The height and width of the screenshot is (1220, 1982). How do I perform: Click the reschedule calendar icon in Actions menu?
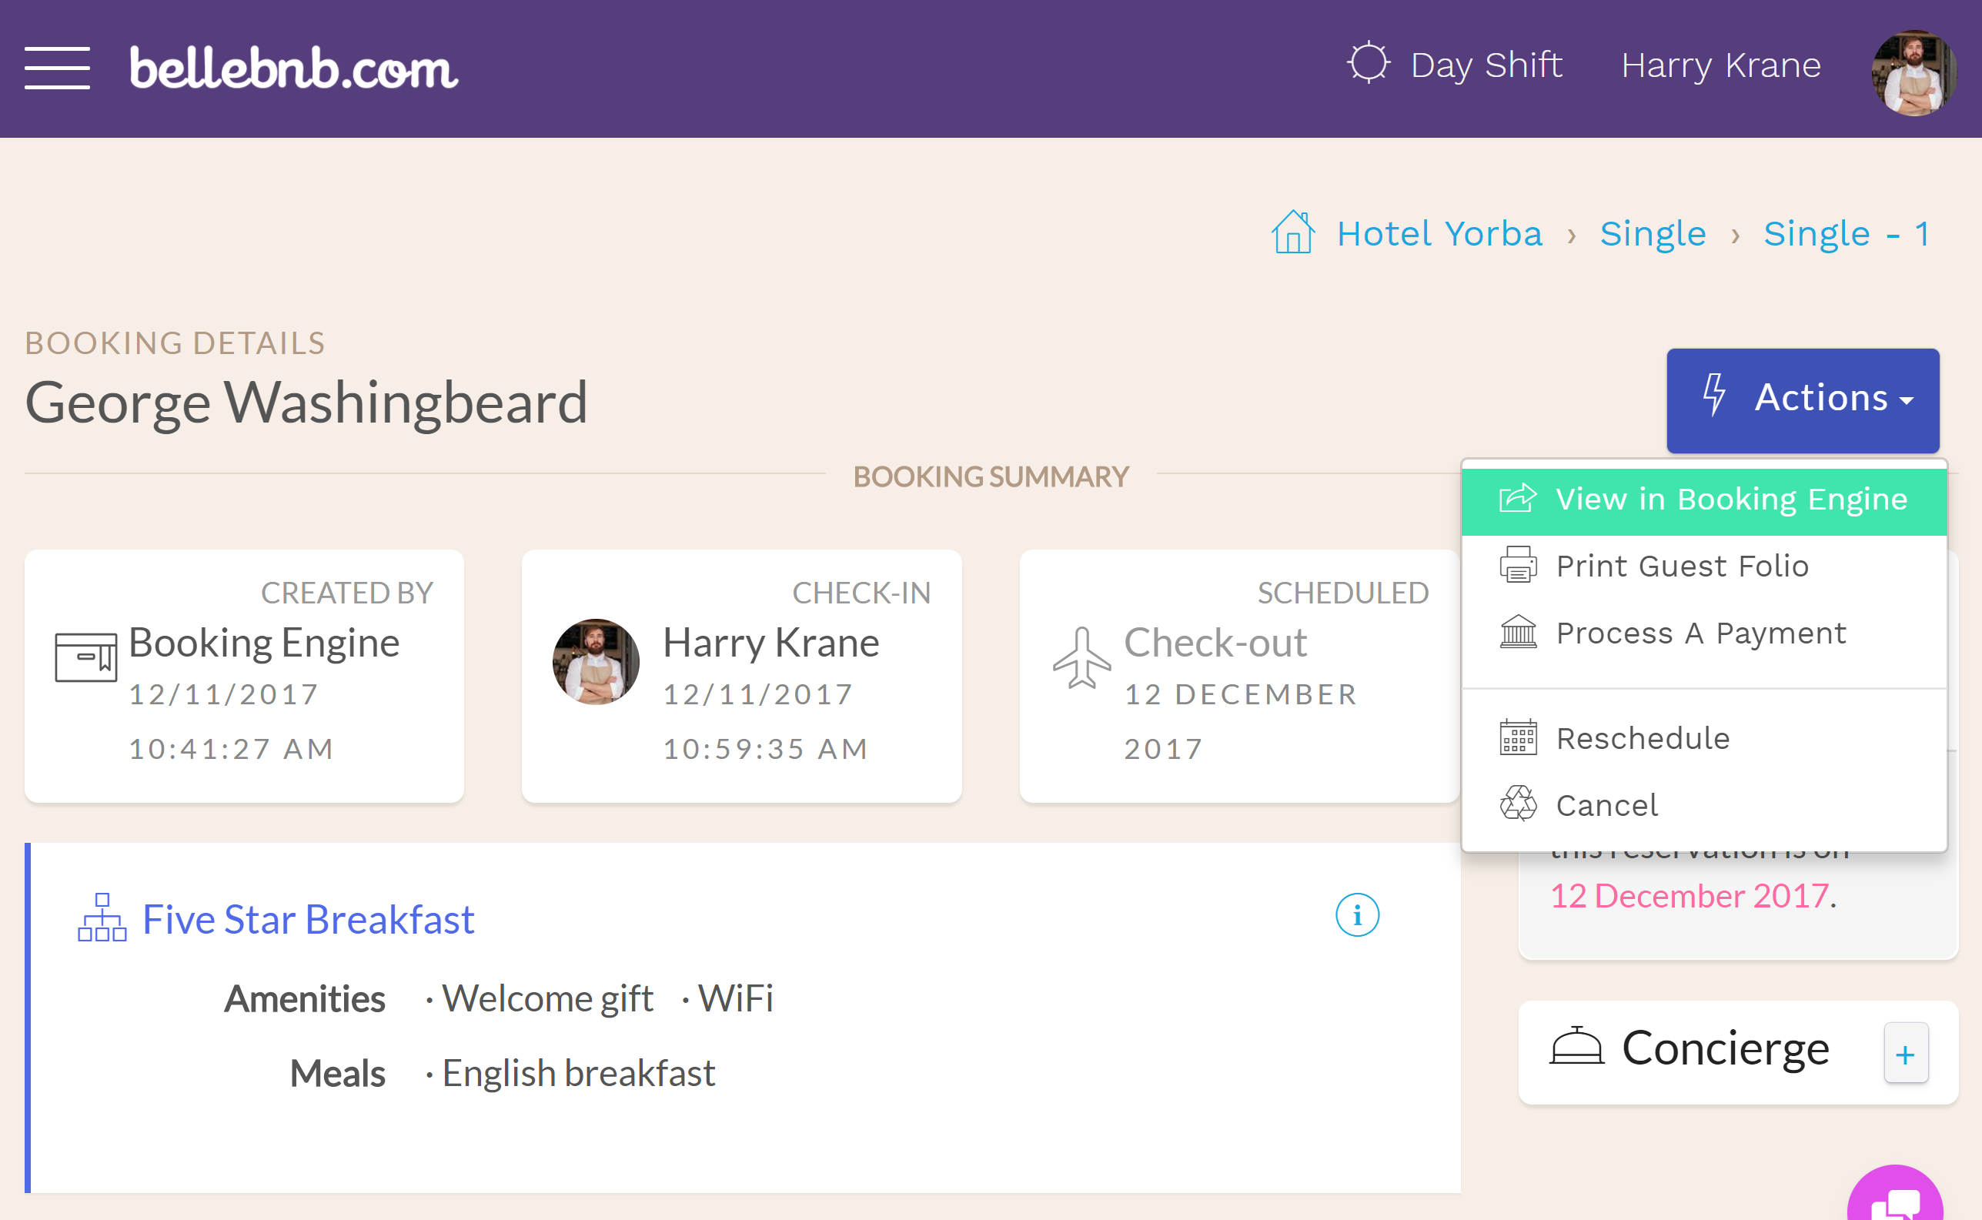(x=1519, y=736)
